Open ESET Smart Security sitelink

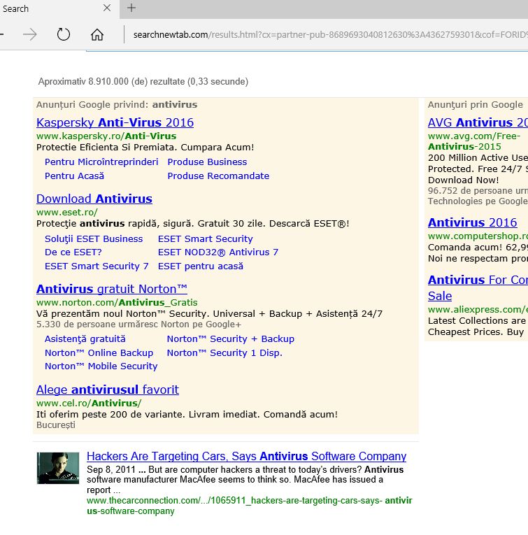pos(206,239)
